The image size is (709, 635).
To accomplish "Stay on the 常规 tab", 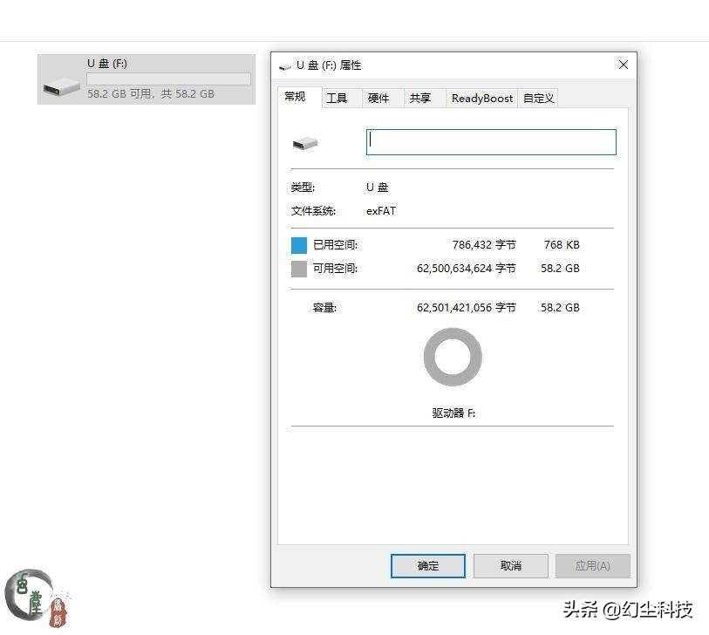I will coord(297,98).
